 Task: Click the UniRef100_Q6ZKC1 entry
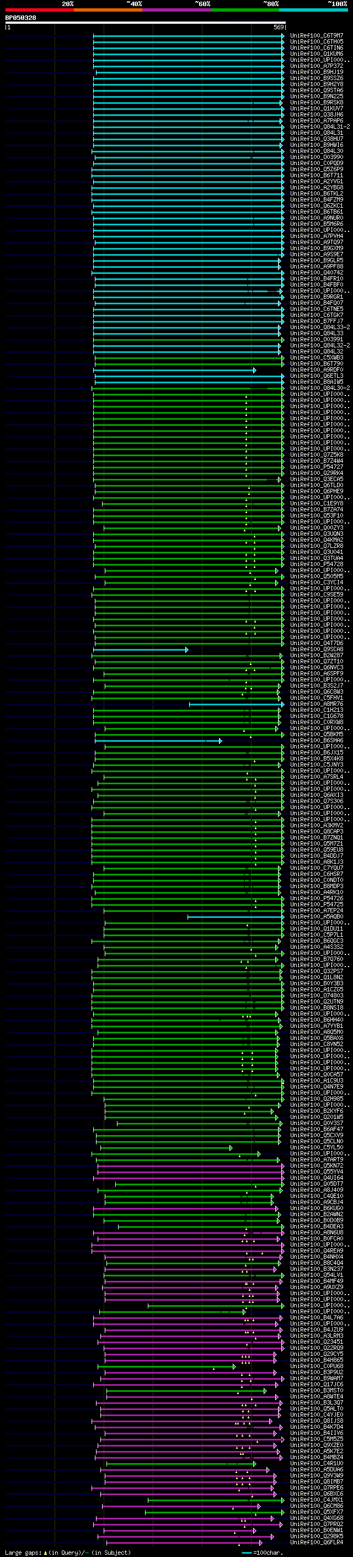coord(317,205)
